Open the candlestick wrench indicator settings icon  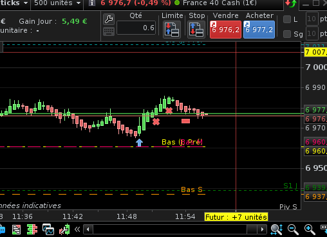[65, 229]
